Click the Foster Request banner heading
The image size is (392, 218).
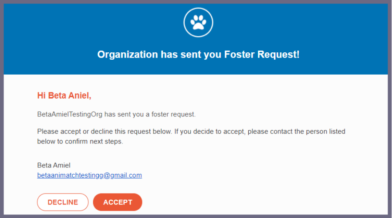coord(198,54)
